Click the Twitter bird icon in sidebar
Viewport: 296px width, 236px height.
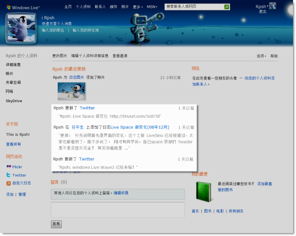[x=8, y=175]
